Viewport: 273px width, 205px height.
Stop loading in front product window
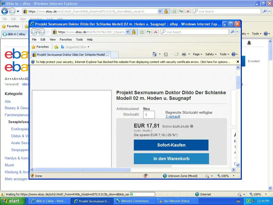156,32
